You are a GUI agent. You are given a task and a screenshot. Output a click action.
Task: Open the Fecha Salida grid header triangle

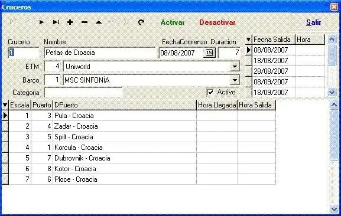pyautogui.click(x=248, y=40)
